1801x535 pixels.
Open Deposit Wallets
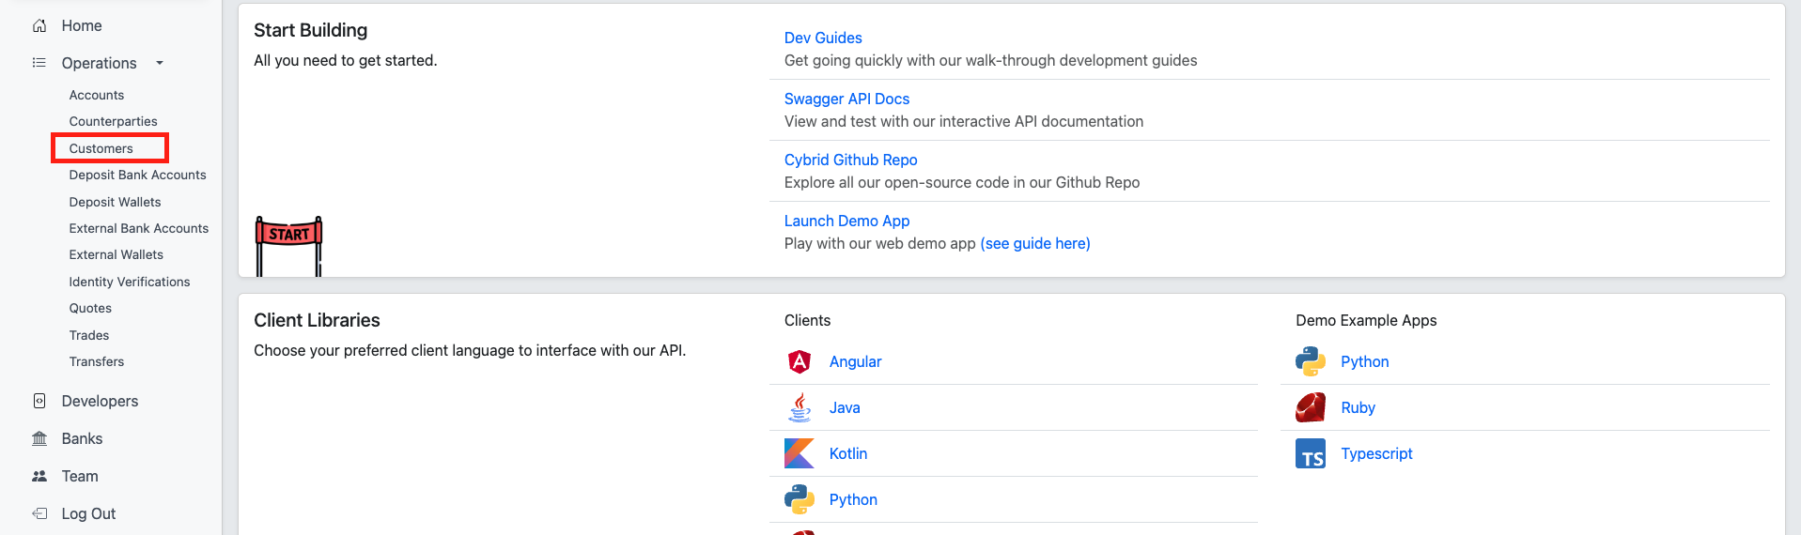[116, 202]
